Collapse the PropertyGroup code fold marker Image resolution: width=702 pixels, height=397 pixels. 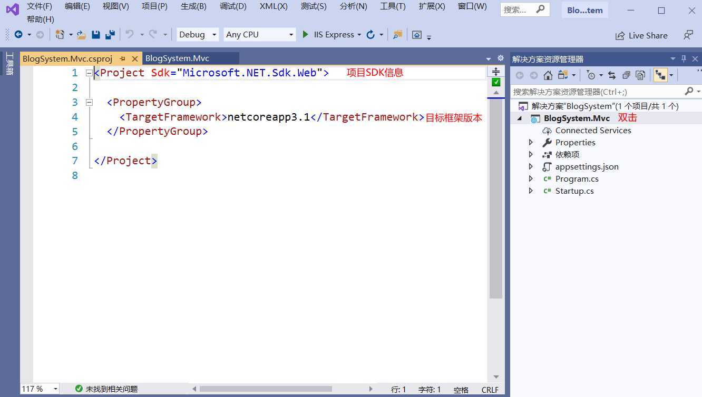(89, 102)
